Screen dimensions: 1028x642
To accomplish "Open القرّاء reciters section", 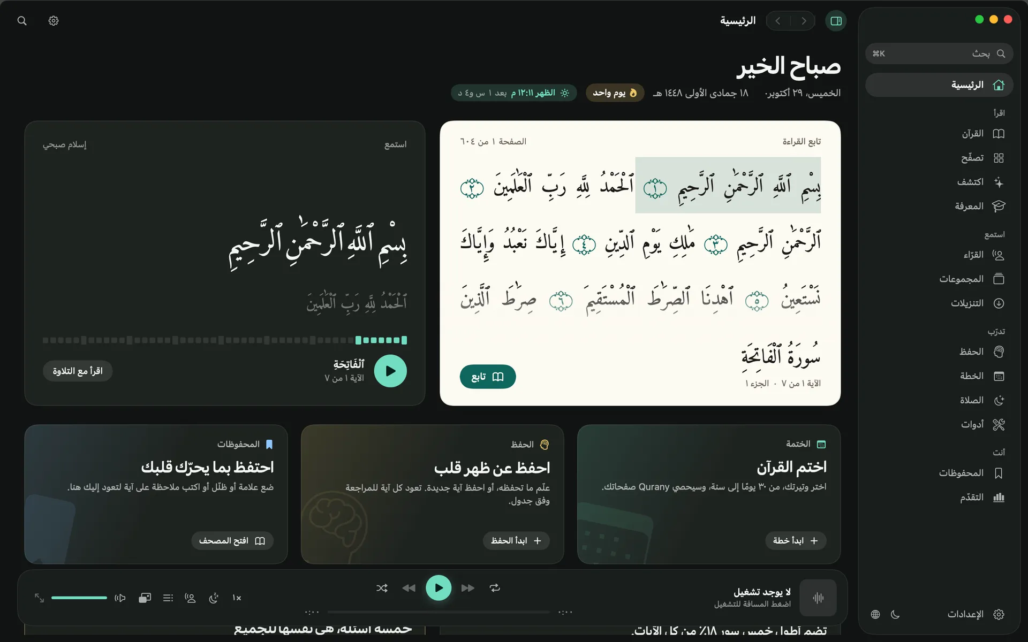I will coord(939,255).
